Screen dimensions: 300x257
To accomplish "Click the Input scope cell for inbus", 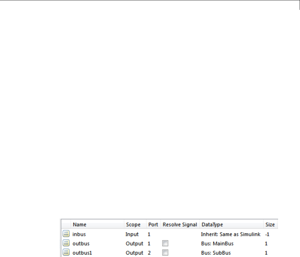I will [132, 234].
